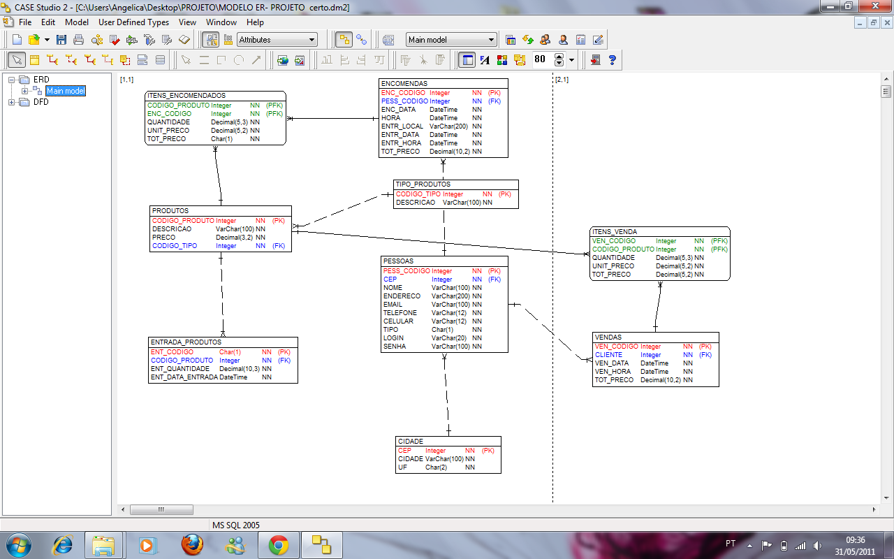Select the Entity creation tool

[35, 59]
